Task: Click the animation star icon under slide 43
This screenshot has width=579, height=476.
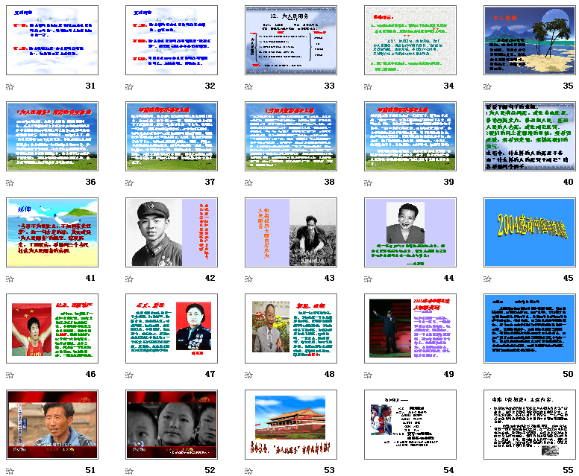Action: [x=249, y=279]
